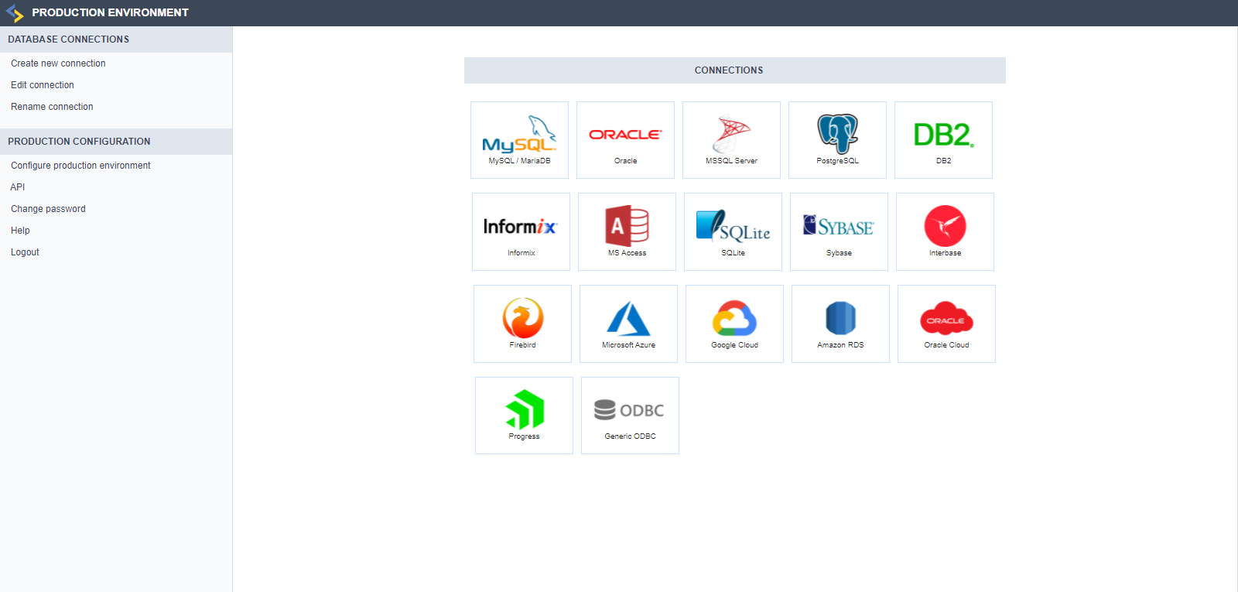Open Configure production environment
Image resolution: width=1238 pixels, height=592 pixels.
[x=80, y=166]
